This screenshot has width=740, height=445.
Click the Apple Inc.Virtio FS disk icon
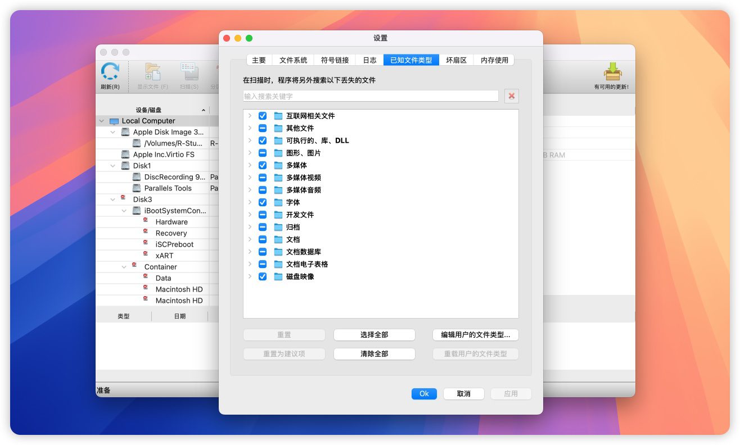125,155
